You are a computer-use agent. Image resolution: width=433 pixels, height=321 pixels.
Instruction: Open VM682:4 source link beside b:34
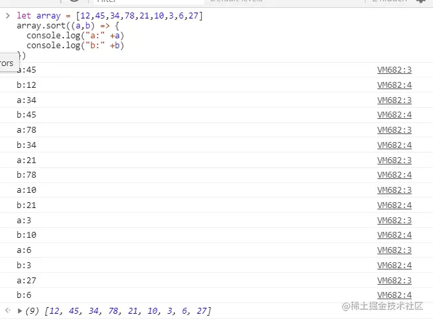(x=395, y=145)
